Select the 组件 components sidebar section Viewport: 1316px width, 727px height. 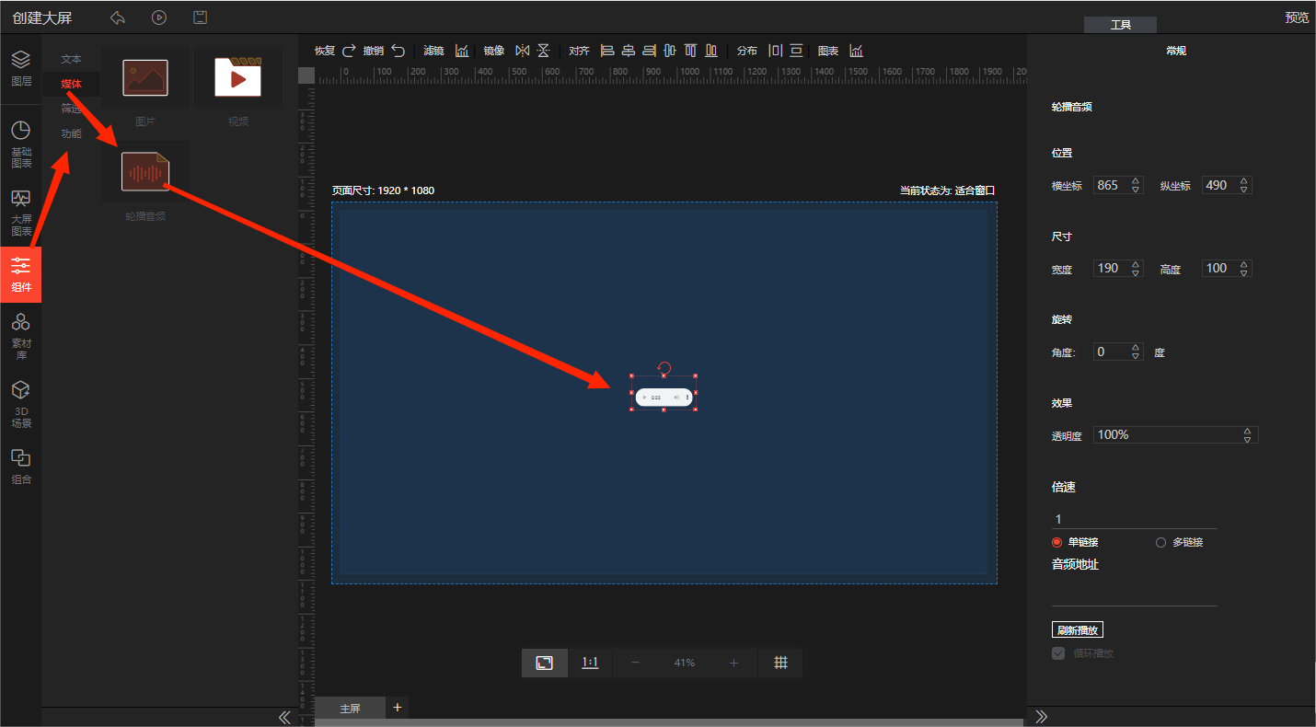tap(20, 274)
